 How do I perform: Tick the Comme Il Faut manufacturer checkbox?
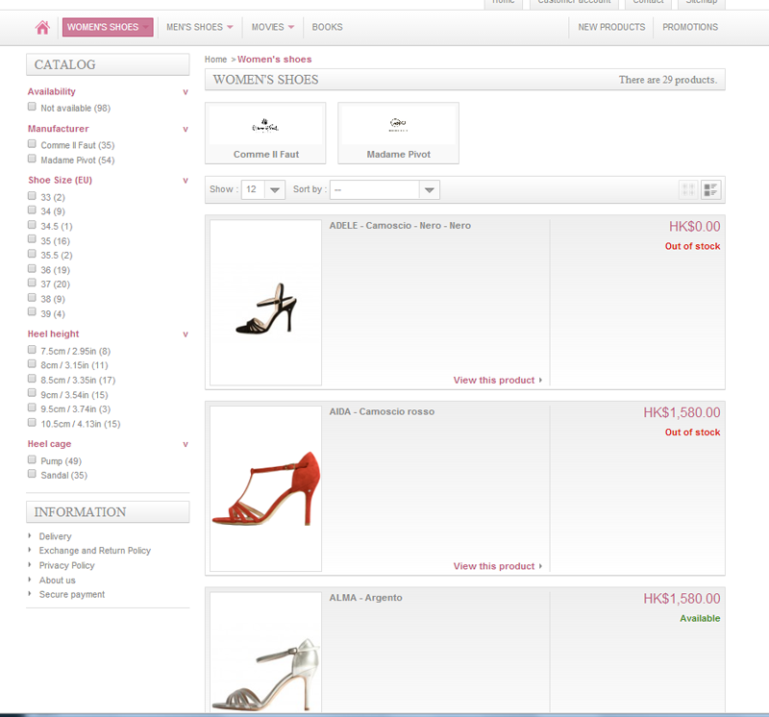(32, 144)
